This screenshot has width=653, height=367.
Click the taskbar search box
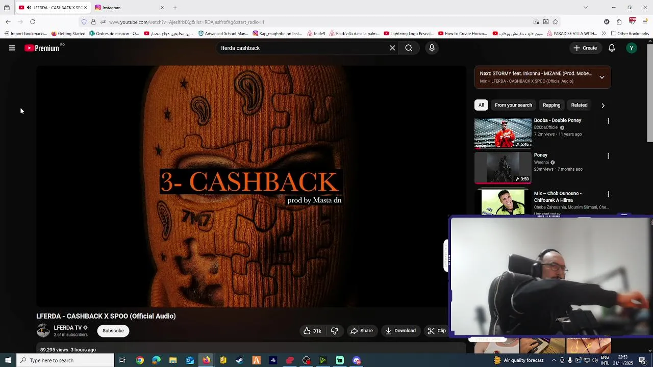pyautogui.click(x=65, y=360)
